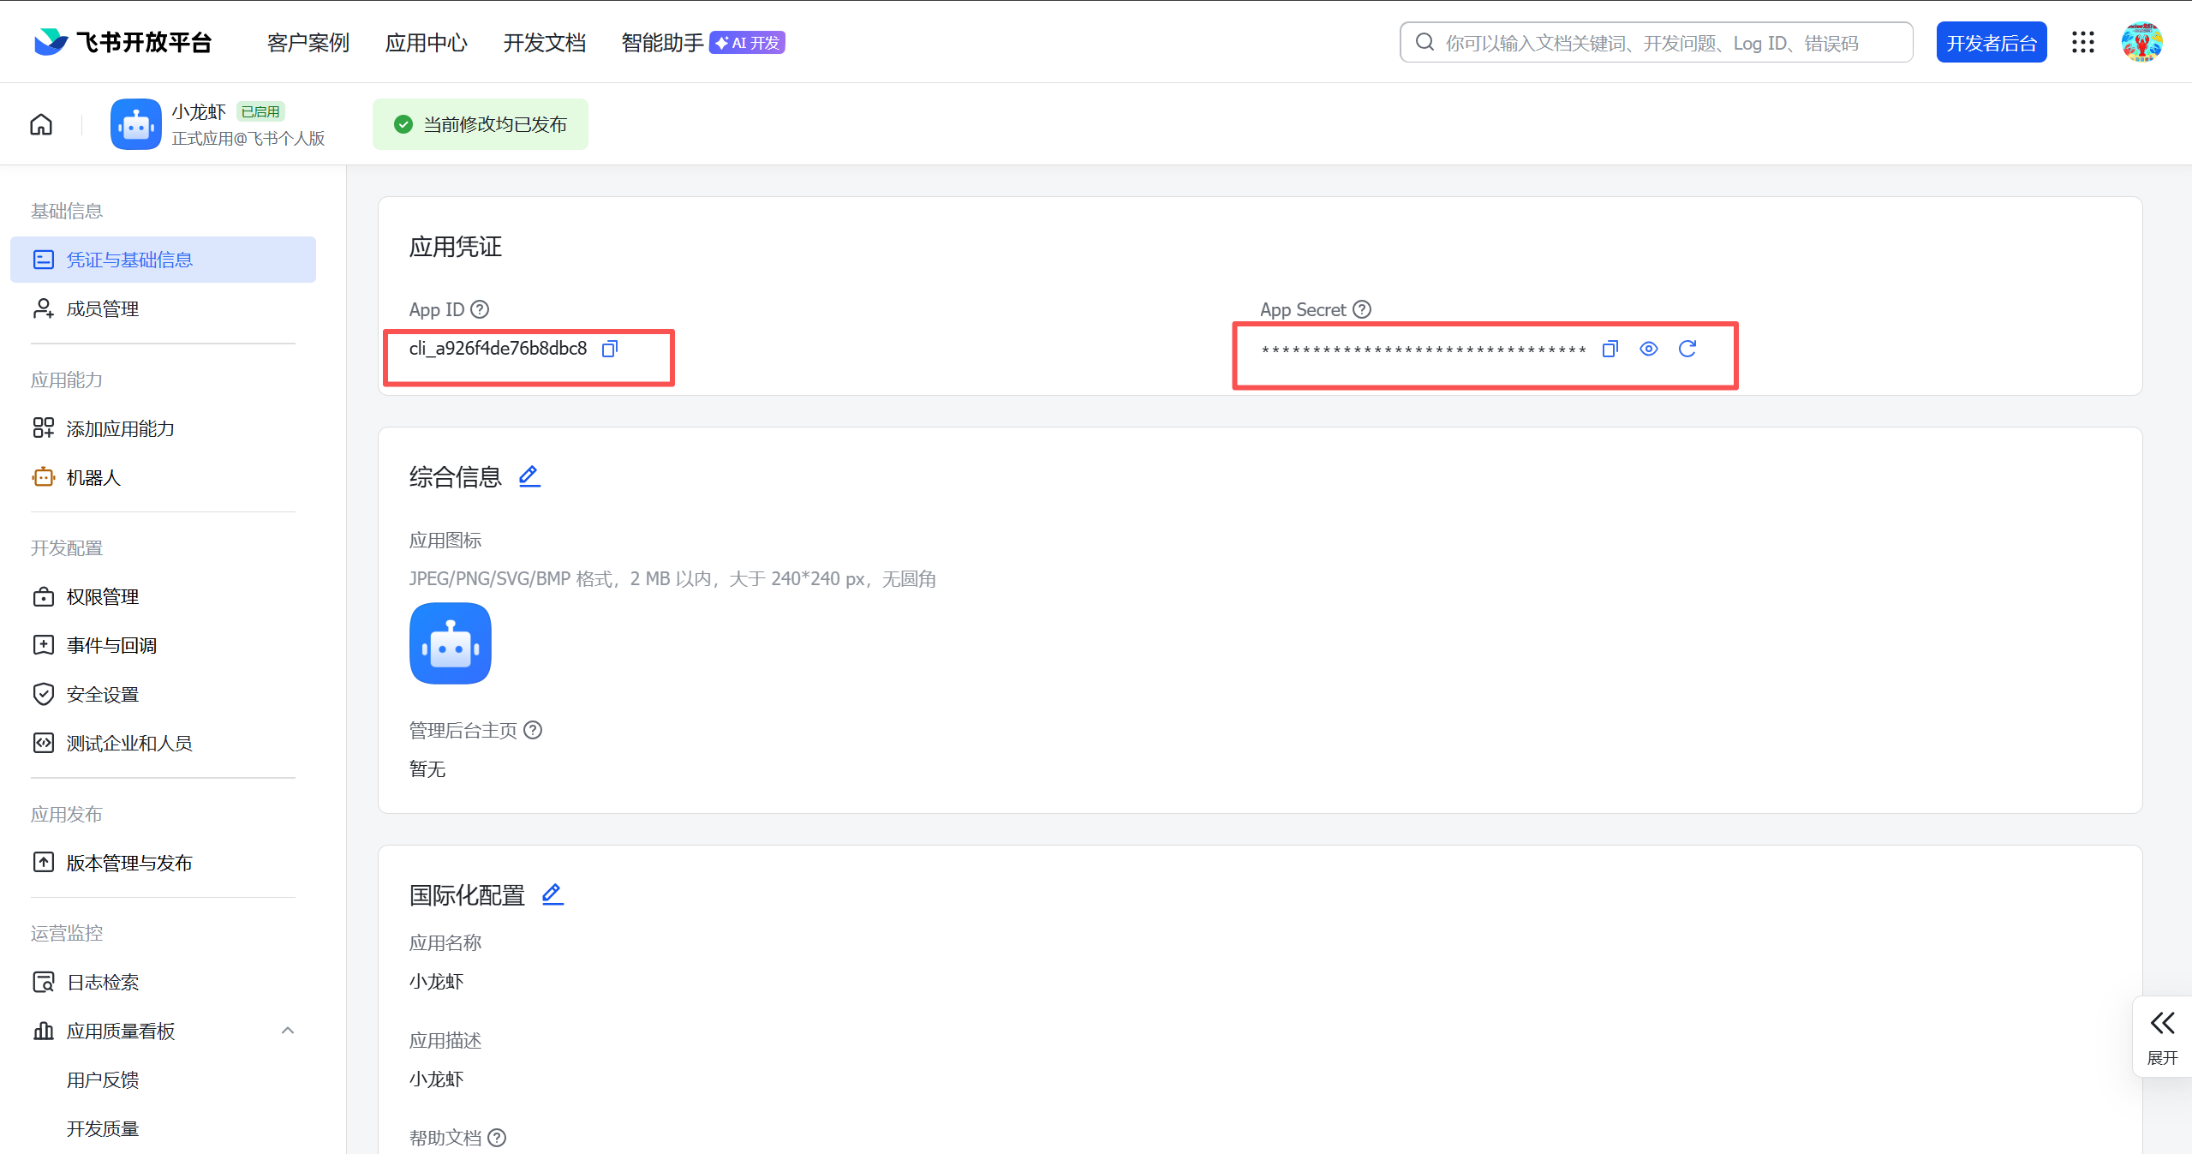This screenshot has height=1154, width=2192.
Task: Collapse the 应用质量看板 sidebar group
Action: point(288,1031)
